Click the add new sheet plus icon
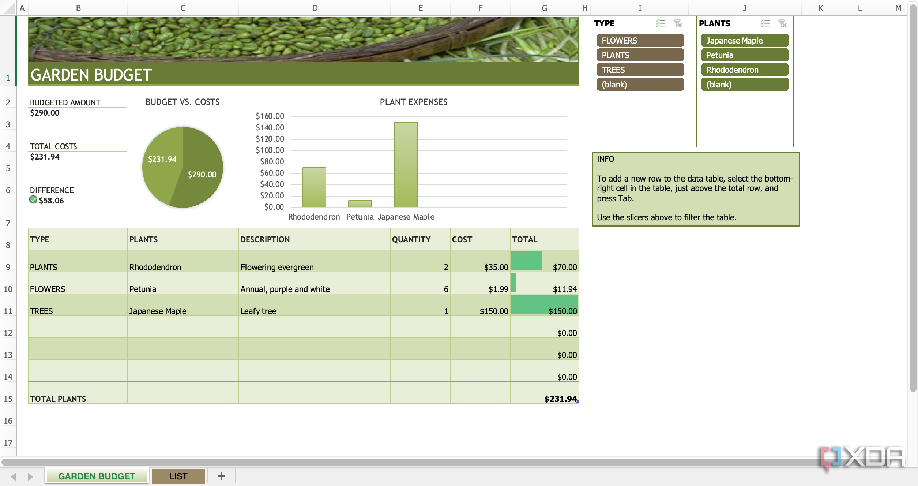Viewport: 918px width, 486px height. 222,476
